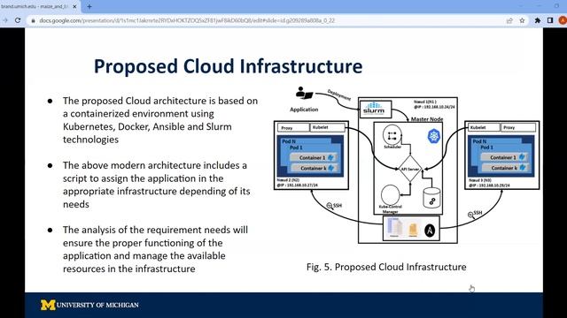567x318 pixels.
Task: Toggle the browser side panel
Action: [x=550, y=21]
